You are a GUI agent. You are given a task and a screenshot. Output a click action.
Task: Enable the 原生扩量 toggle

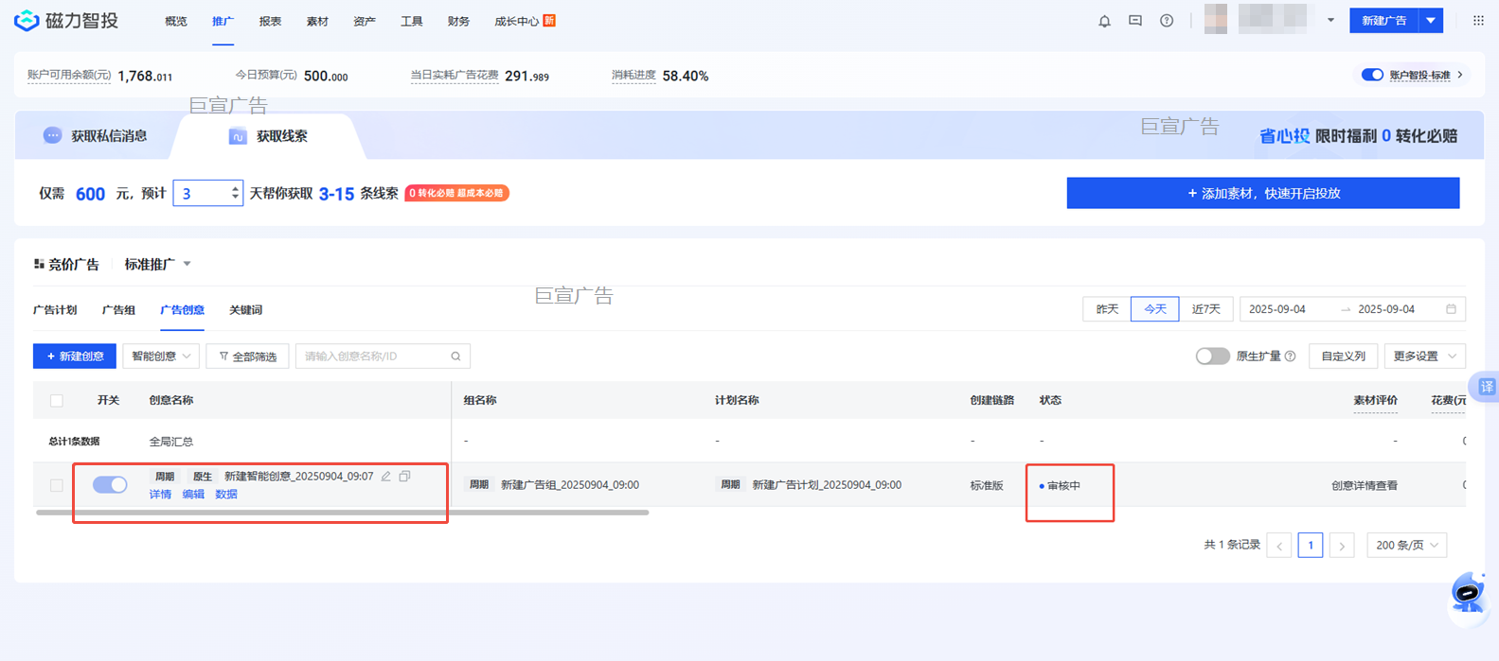1212,357
